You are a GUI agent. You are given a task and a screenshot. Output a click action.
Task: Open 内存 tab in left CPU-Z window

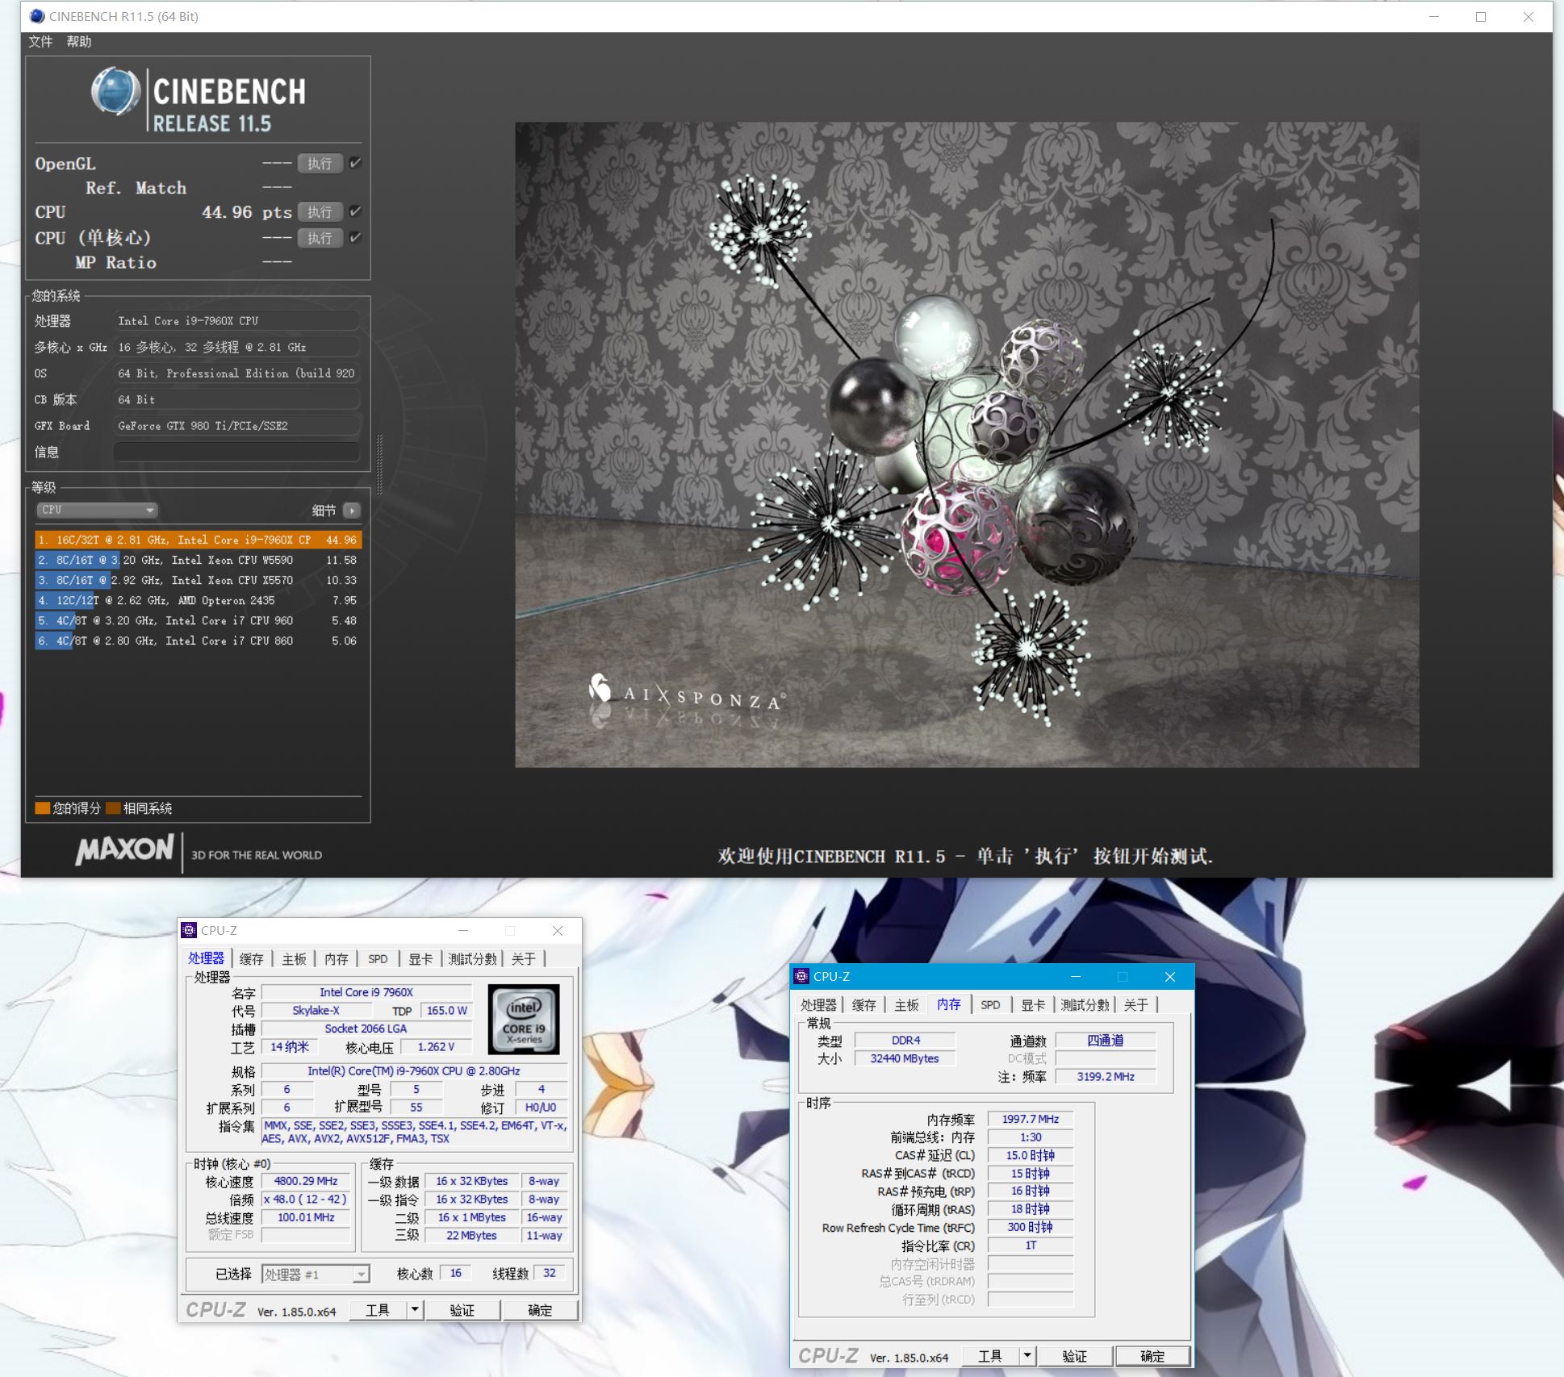[337, 958]
